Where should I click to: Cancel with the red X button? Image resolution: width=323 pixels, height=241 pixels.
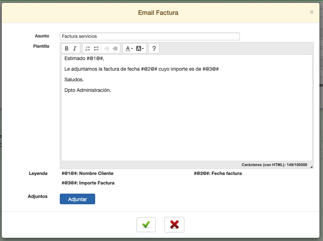point(174,224)
